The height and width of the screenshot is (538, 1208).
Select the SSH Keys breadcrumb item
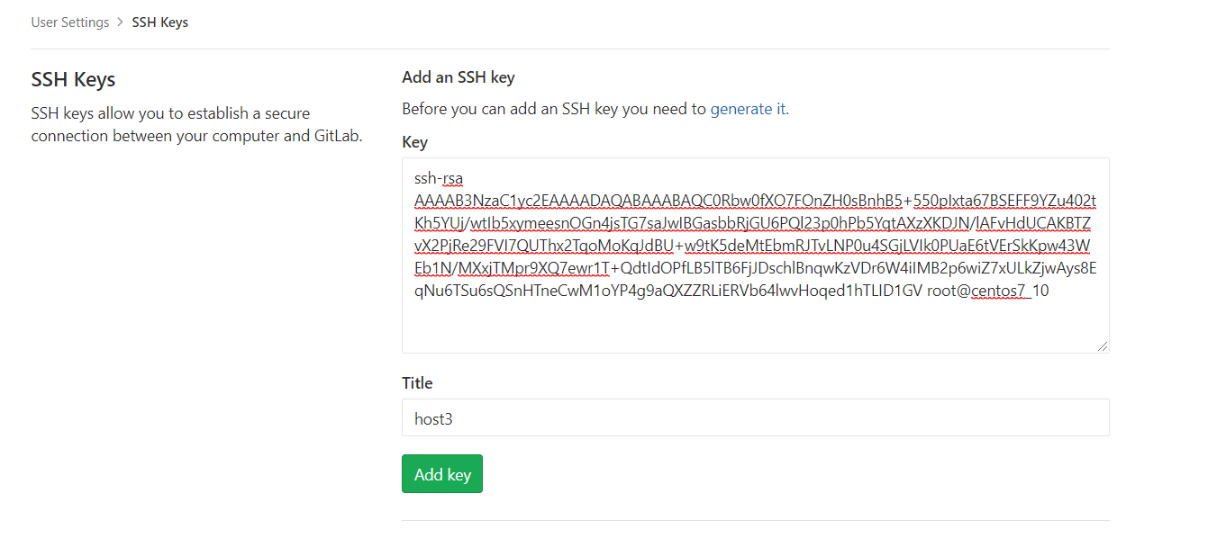160,22
